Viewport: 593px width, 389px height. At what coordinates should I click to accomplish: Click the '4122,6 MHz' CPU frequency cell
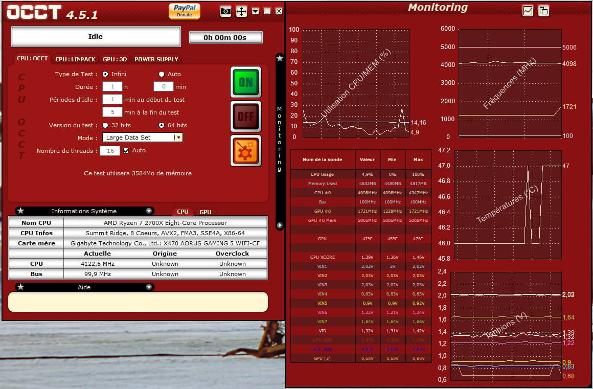pos(98,264)
